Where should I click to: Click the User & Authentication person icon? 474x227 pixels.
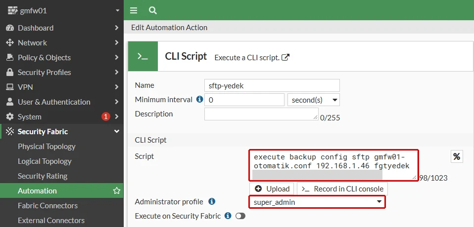10,102
